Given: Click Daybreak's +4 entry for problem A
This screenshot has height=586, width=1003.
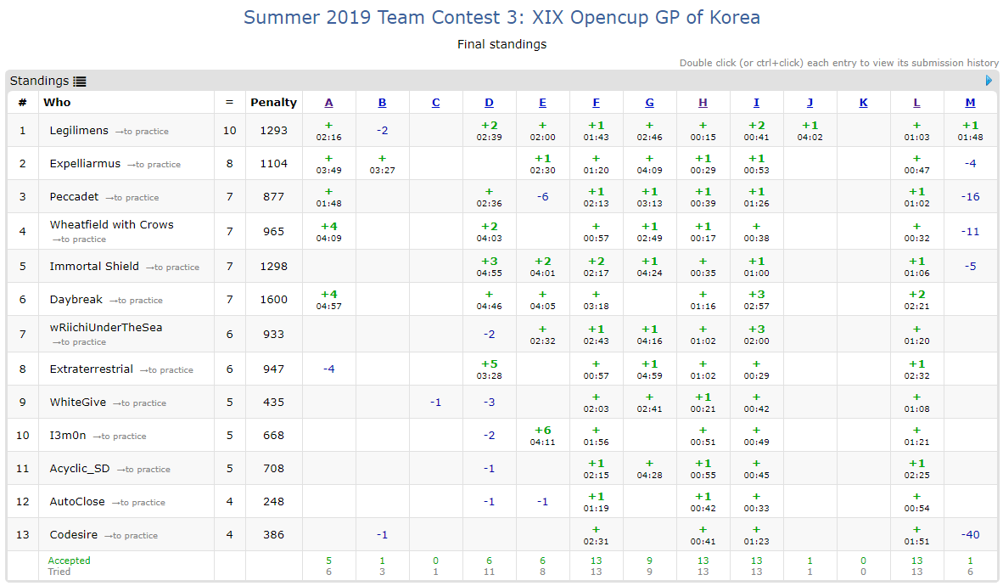Looking at the screenshot, I should coord(328,295).
